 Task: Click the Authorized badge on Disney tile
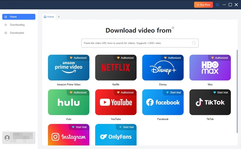coord(172,58)
